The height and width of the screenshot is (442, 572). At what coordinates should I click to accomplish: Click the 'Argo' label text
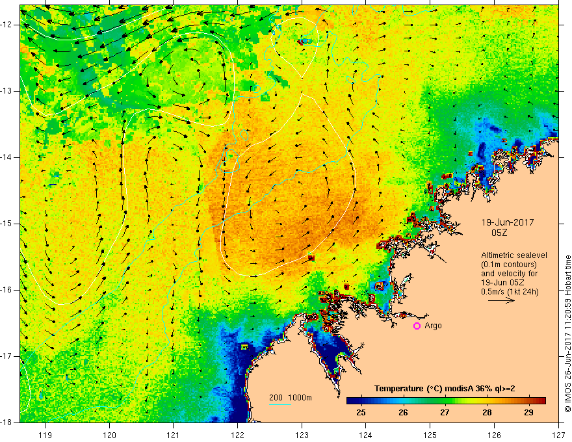point(433,326)
